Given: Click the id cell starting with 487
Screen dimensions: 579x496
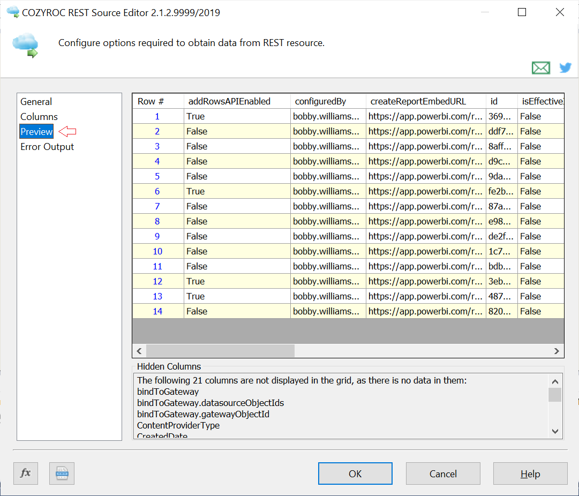Looking at the screenshot, I should point(501,296).
